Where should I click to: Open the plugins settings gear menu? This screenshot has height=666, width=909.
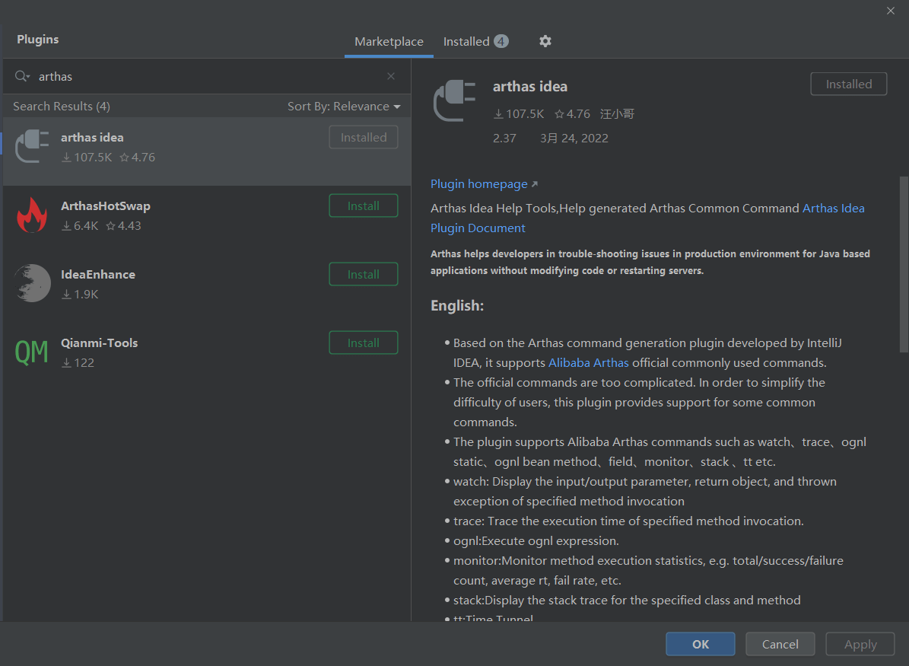(x=545, y=41)
